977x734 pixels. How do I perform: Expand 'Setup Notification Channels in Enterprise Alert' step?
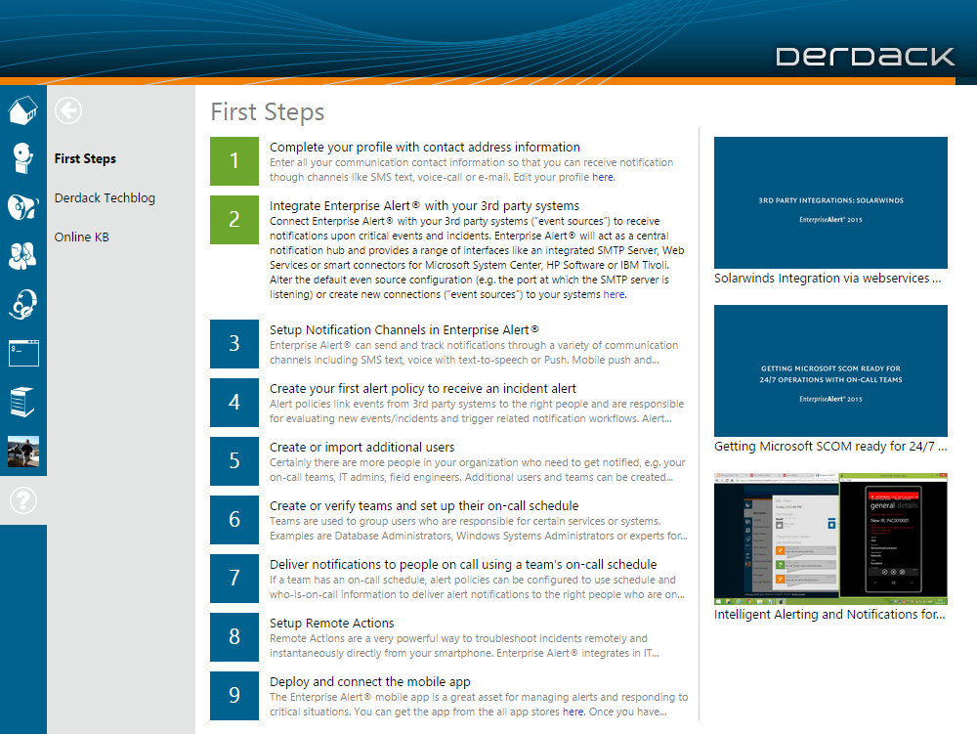click(x=404, y=329)
